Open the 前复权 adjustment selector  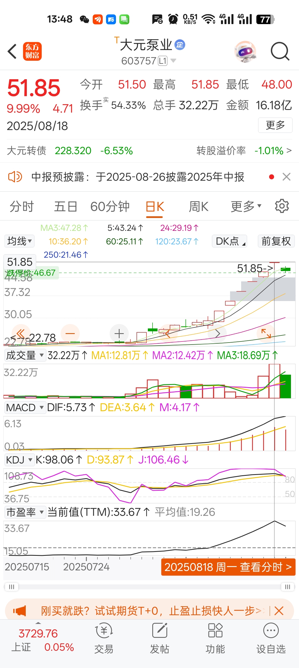point(276,241)
